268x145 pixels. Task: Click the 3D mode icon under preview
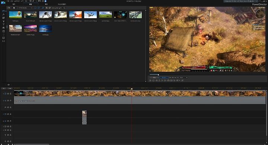[x=178, y=80]
